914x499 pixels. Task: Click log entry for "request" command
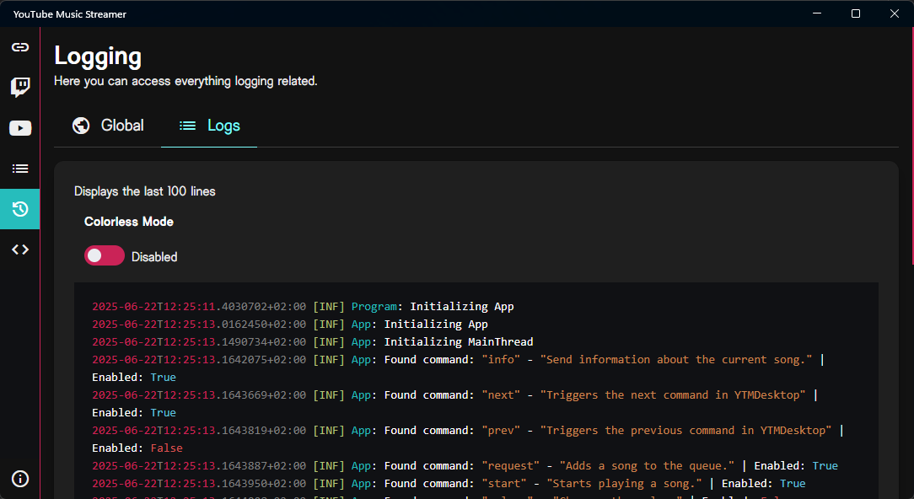pyautogui.click(x=465, y=466)
